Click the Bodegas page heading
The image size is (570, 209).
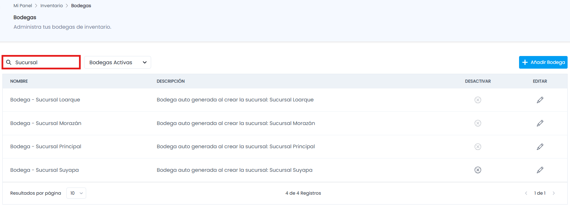pos(25,17)
